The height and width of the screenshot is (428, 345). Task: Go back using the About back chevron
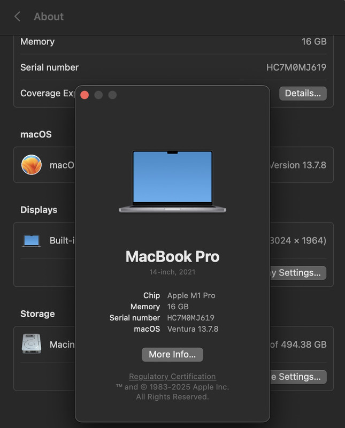point(17,17)
